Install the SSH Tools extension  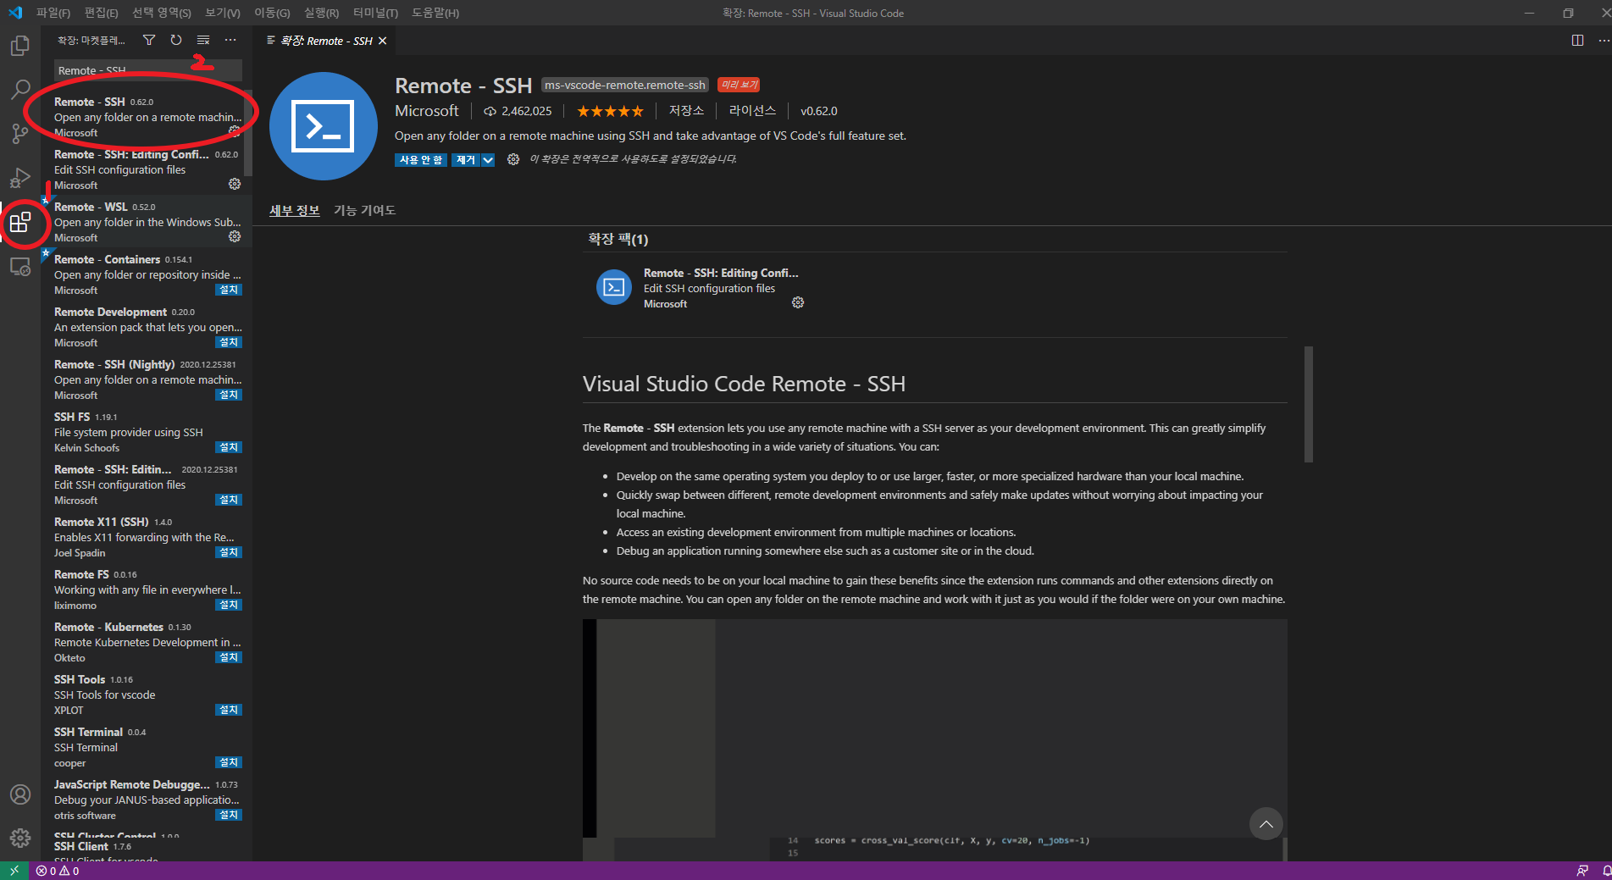(x=229, y=710)
